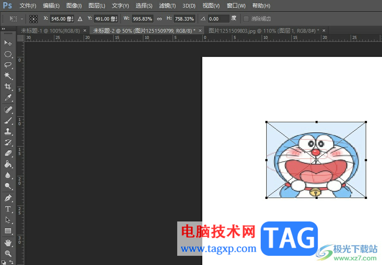This screenshot has width=382, height=265.
Task: Select the Blur tool
Action: pyautogui.click(x=8, y=175)
